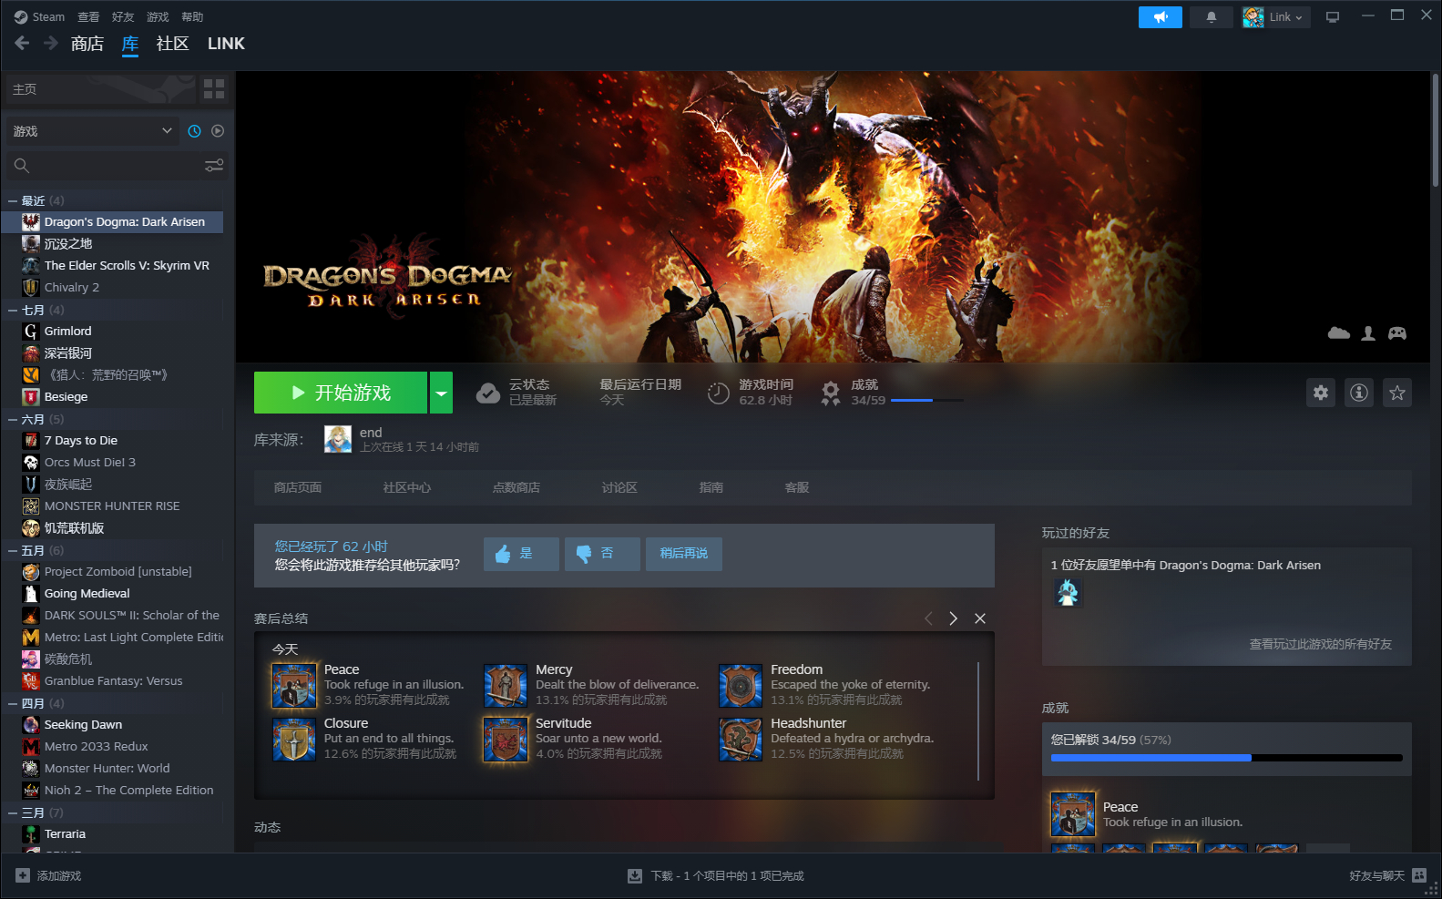Switch library to grid view icon
This screenshot has width=1442, height=899.
[x=214, y=89]
